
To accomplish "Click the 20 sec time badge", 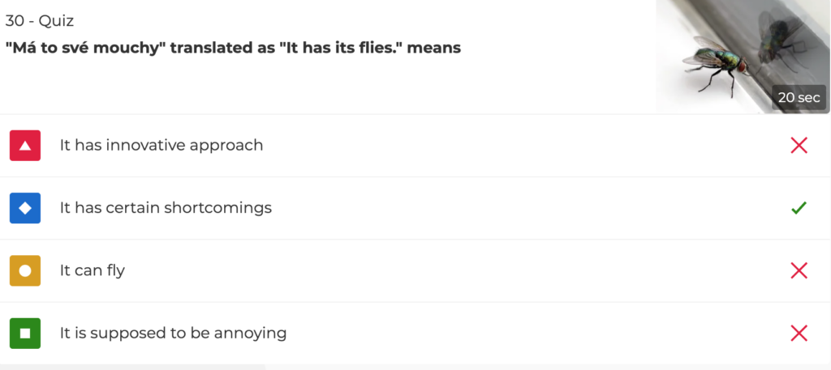I will pos(799,98).
